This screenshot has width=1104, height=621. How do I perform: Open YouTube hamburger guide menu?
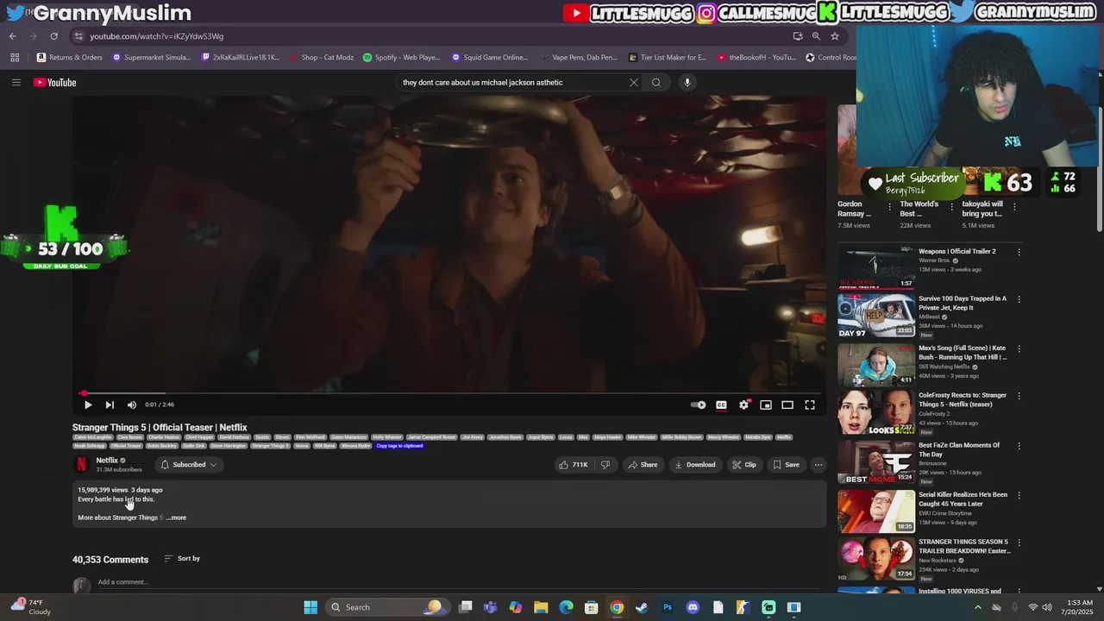(x=16, y=82)
